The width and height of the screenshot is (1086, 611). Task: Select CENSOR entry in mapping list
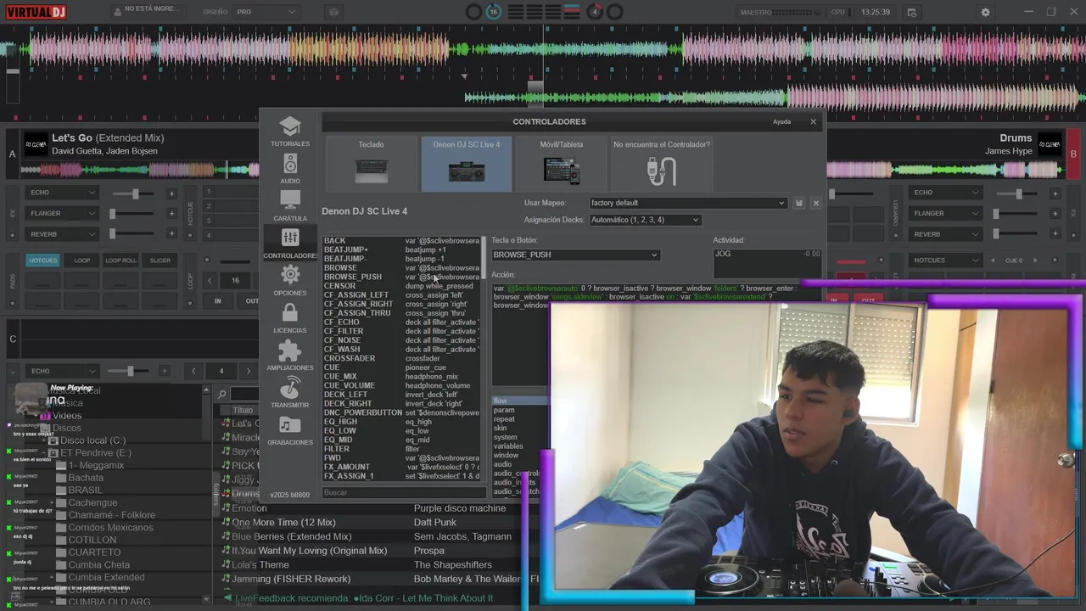click(x=401, y=286)
